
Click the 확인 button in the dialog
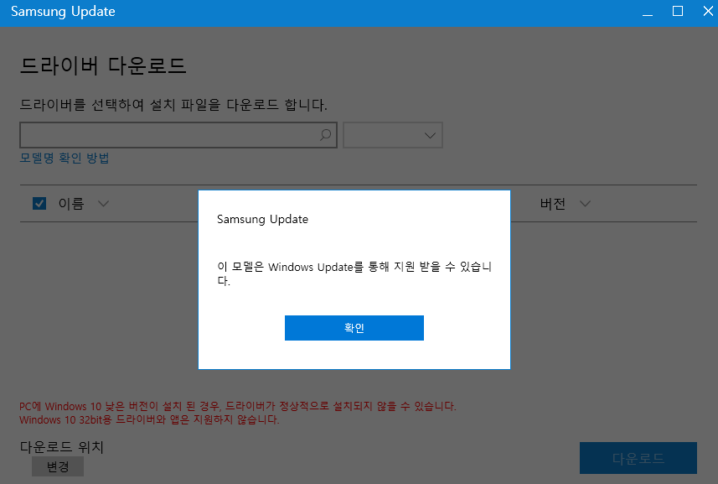[354, 328]
